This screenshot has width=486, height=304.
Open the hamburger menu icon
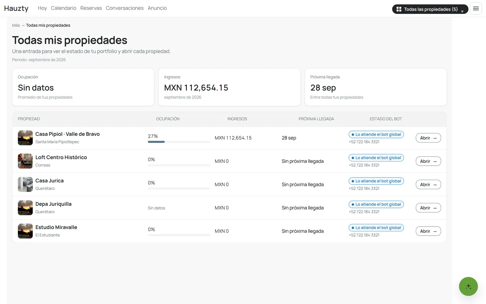tap(476, 9)
